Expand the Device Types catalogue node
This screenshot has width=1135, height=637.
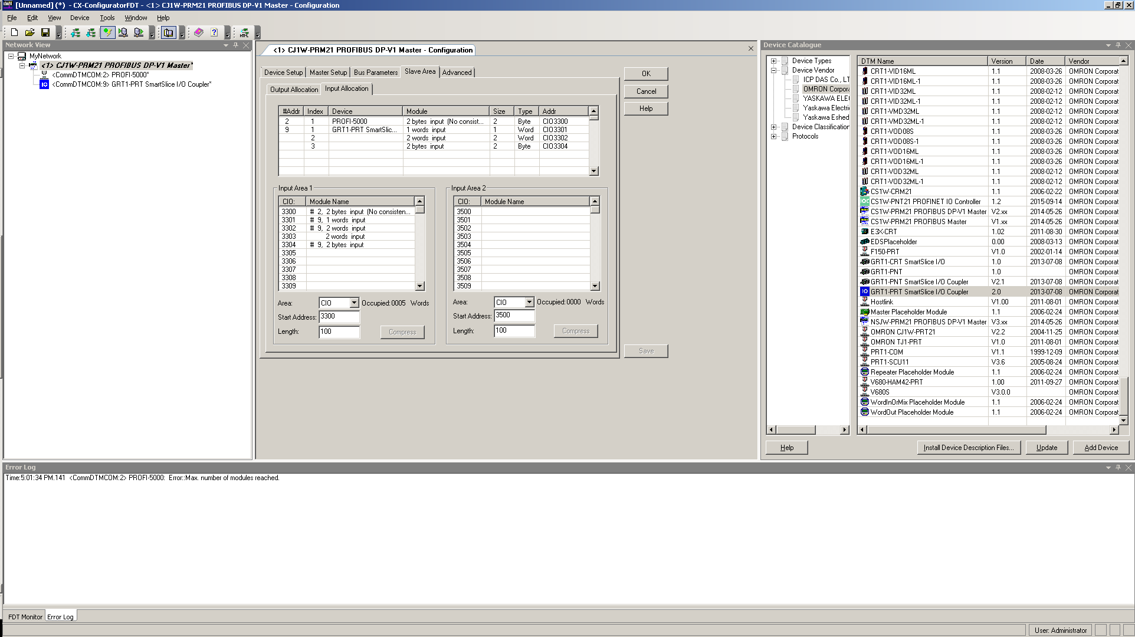(773, 61)
